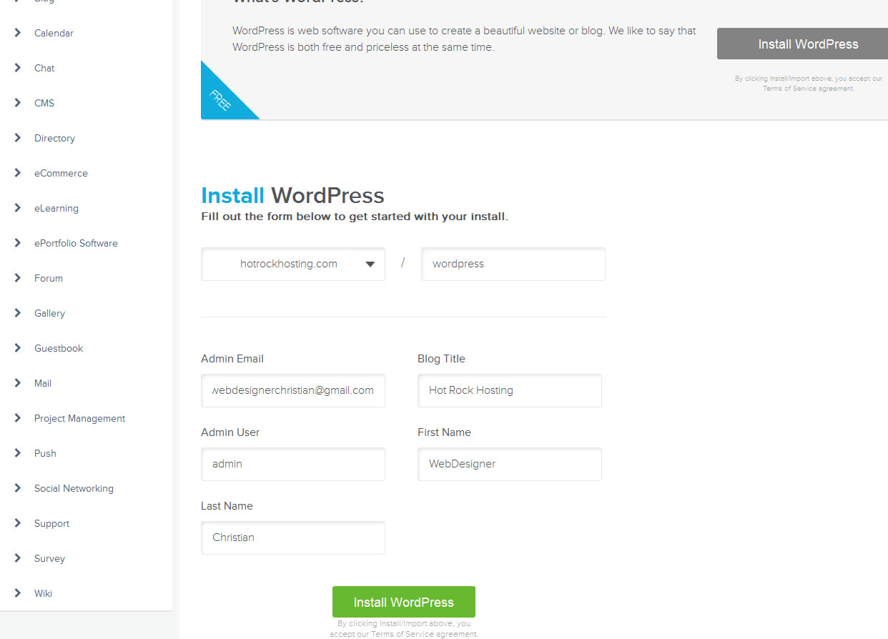Click the Admin Email input field
The height and width of the screenshot is (639, 888).
point(293,390)
